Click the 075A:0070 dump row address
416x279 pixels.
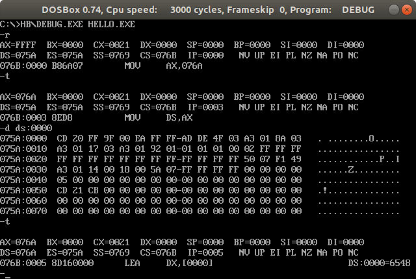tap(23, 211)
